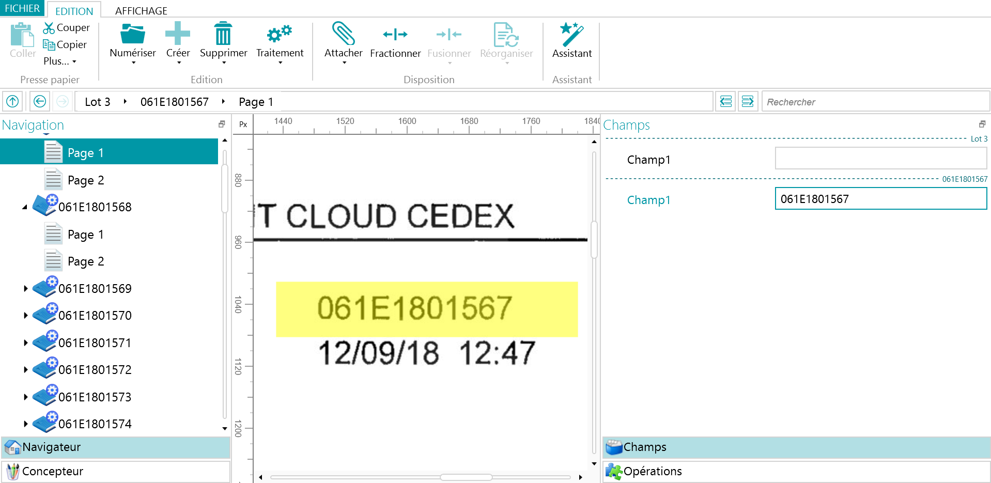Viewport: 991px width, 483px height.
Task: Go up one level with arrow icon
Action: point(12,101)
